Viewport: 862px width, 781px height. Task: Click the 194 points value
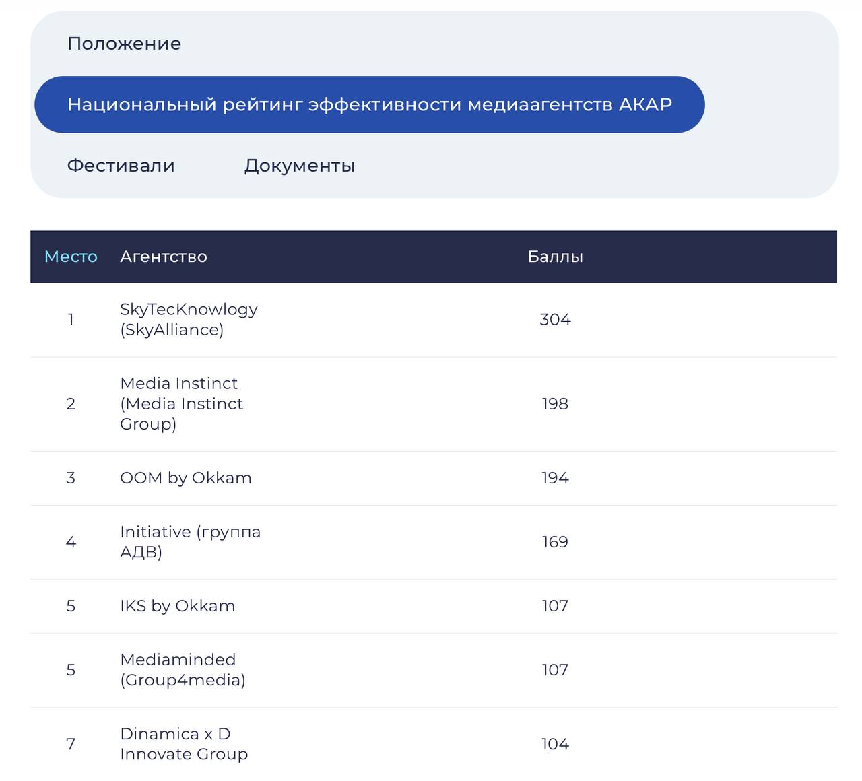tap(555, 478)
